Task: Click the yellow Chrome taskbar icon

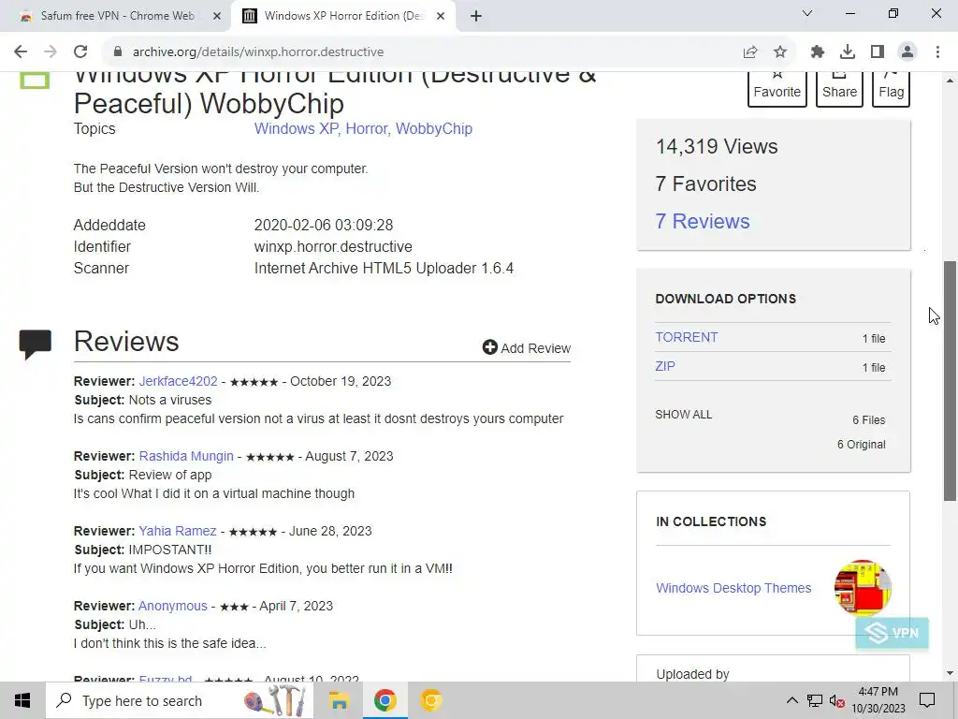Action: click(430, 700)
